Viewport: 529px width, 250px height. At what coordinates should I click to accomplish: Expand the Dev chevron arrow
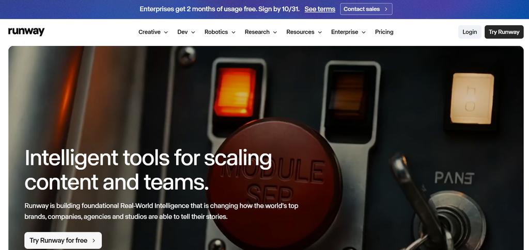pyautogui.click(x=193, y=32)
